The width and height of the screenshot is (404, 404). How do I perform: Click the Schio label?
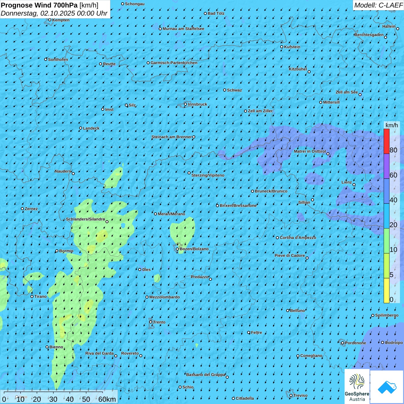pyautogui.click(x=188, y=387)
